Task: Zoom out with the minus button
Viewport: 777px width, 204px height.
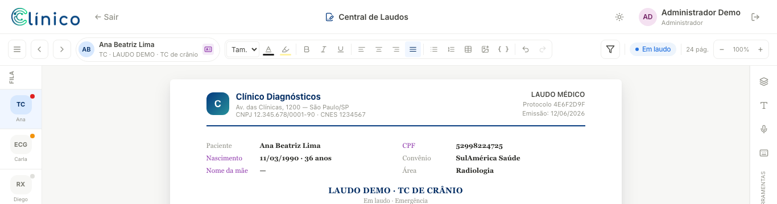Action: [x=722, y=49]
